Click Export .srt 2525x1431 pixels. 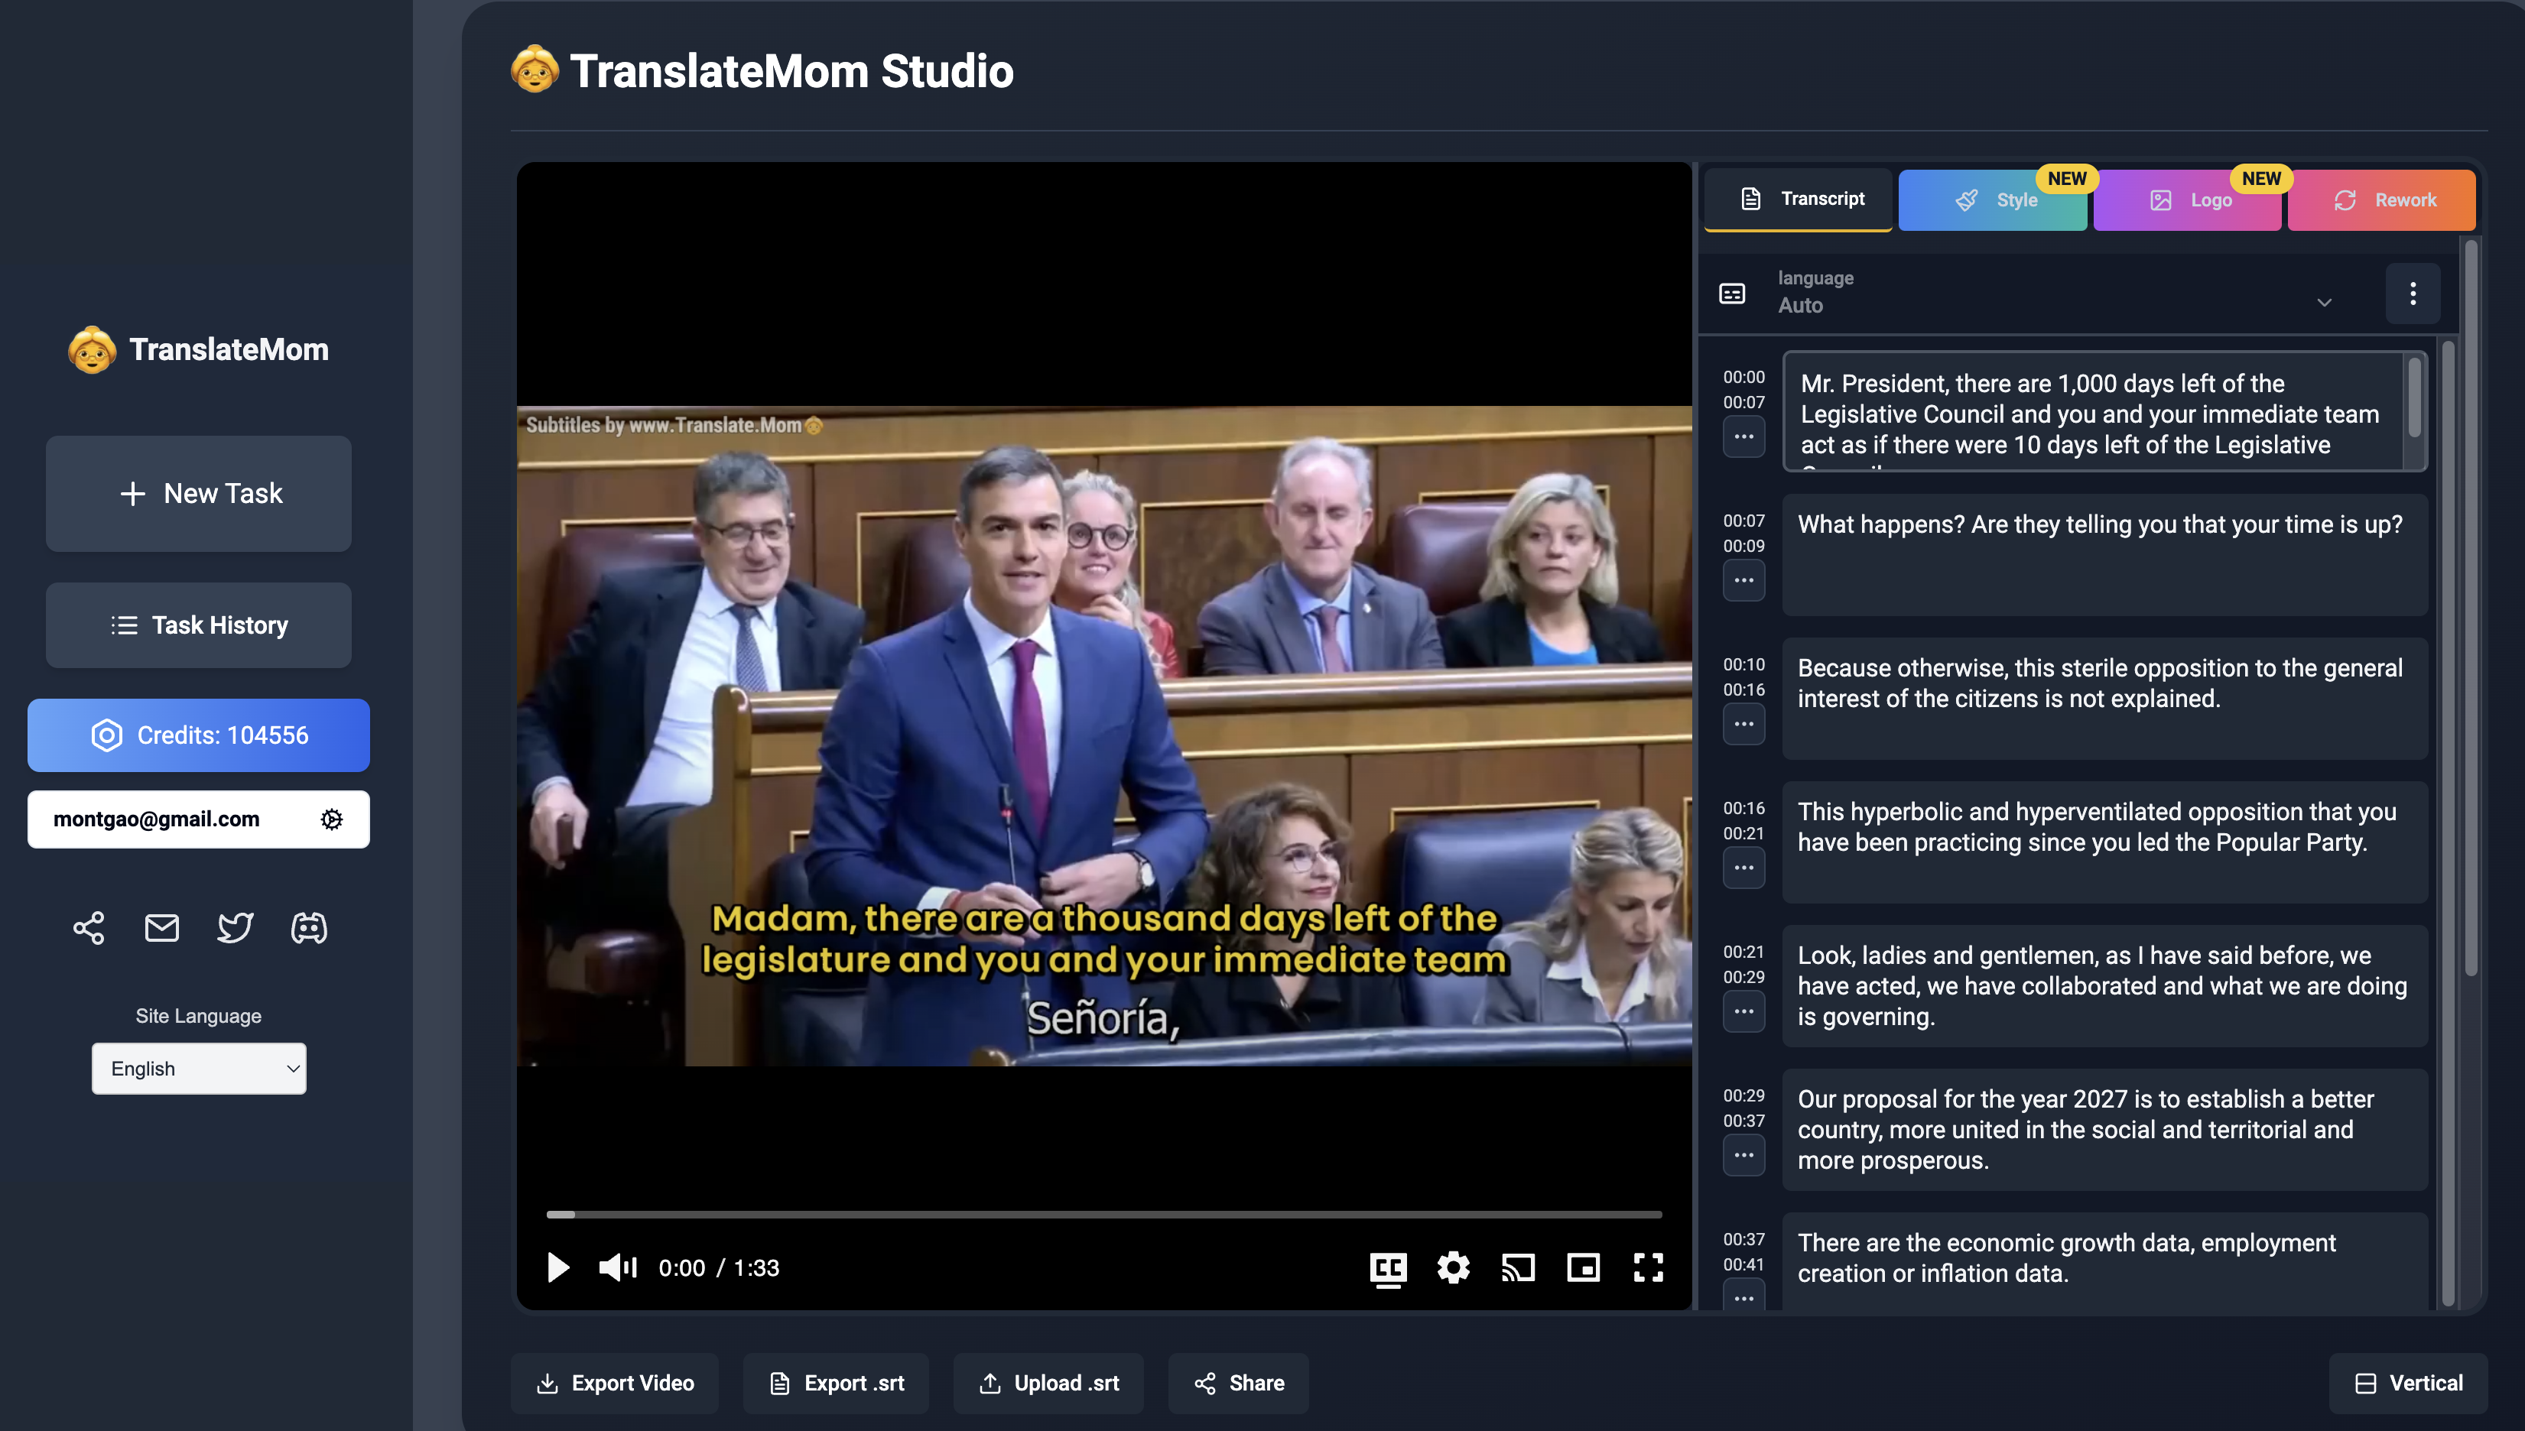836,1383
